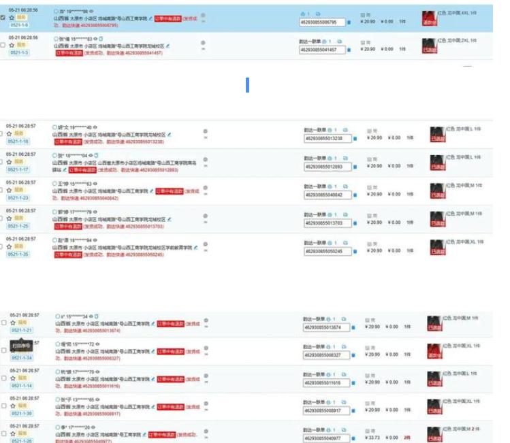The width and height of the screenshot is (510, 443).
Task: Click gray circle icon in order 0521-1-6 row
Action: click(x=204, y=15)
